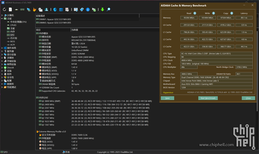
Task: Select the 安全性 tree item
Action: 10,77
